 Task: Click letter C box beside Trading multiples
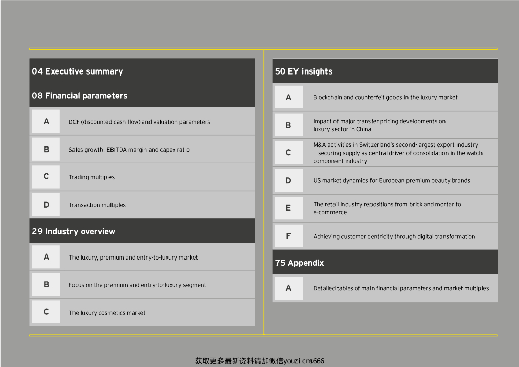pos(46,177)
